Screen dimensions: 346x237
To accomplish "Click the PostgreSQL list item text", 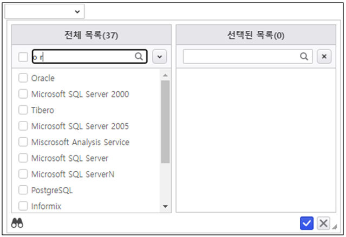I will [52, 191].
